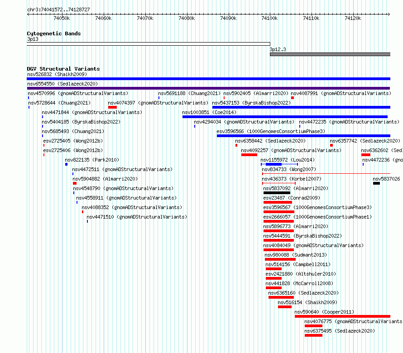Image resolution: width=403 pixels, height=353 pixels.
Task: Select the blue nsv526832 variant bar
Action: tap(208, 79)
